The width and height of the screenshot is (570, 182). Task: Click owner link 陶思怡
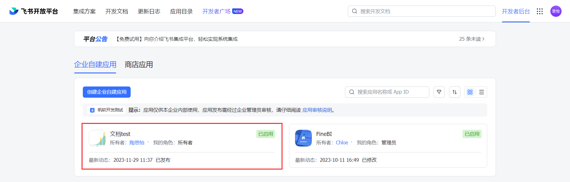(x=137, y=142)
